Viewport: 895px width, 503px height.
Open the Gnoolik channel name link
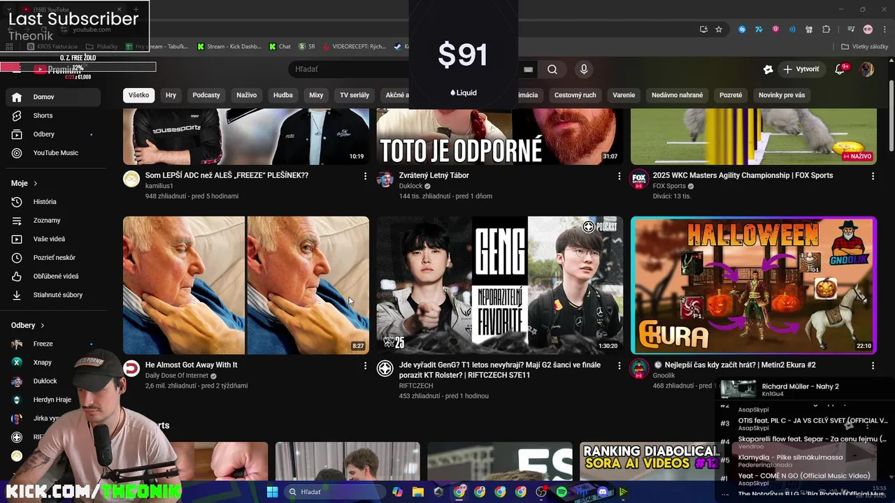pyautogui.click(x=664, y=376)
